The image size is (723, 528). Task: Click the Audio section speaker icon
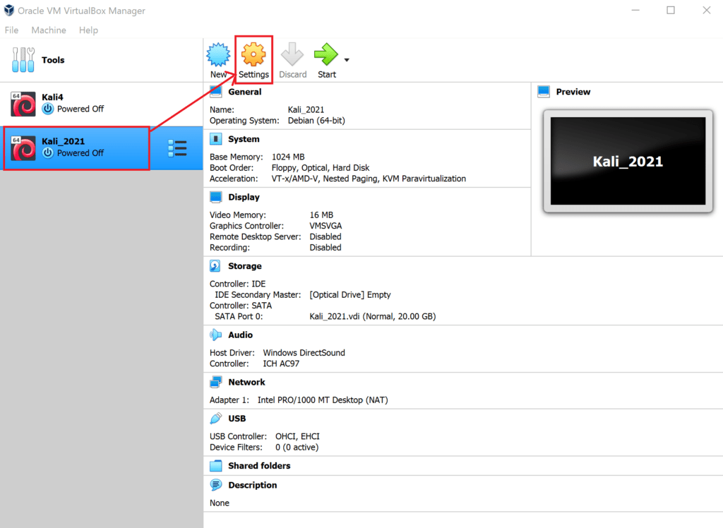click(215, 335)
